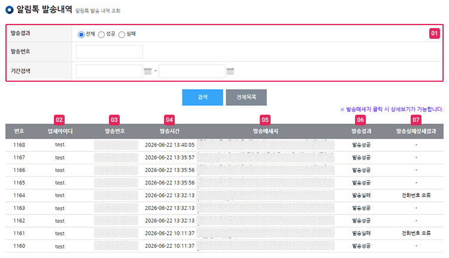Click the 발송시간 cell in row 1161
This screenshot has width=449, height=258.
pyautogui.click(x=169, y=233)
